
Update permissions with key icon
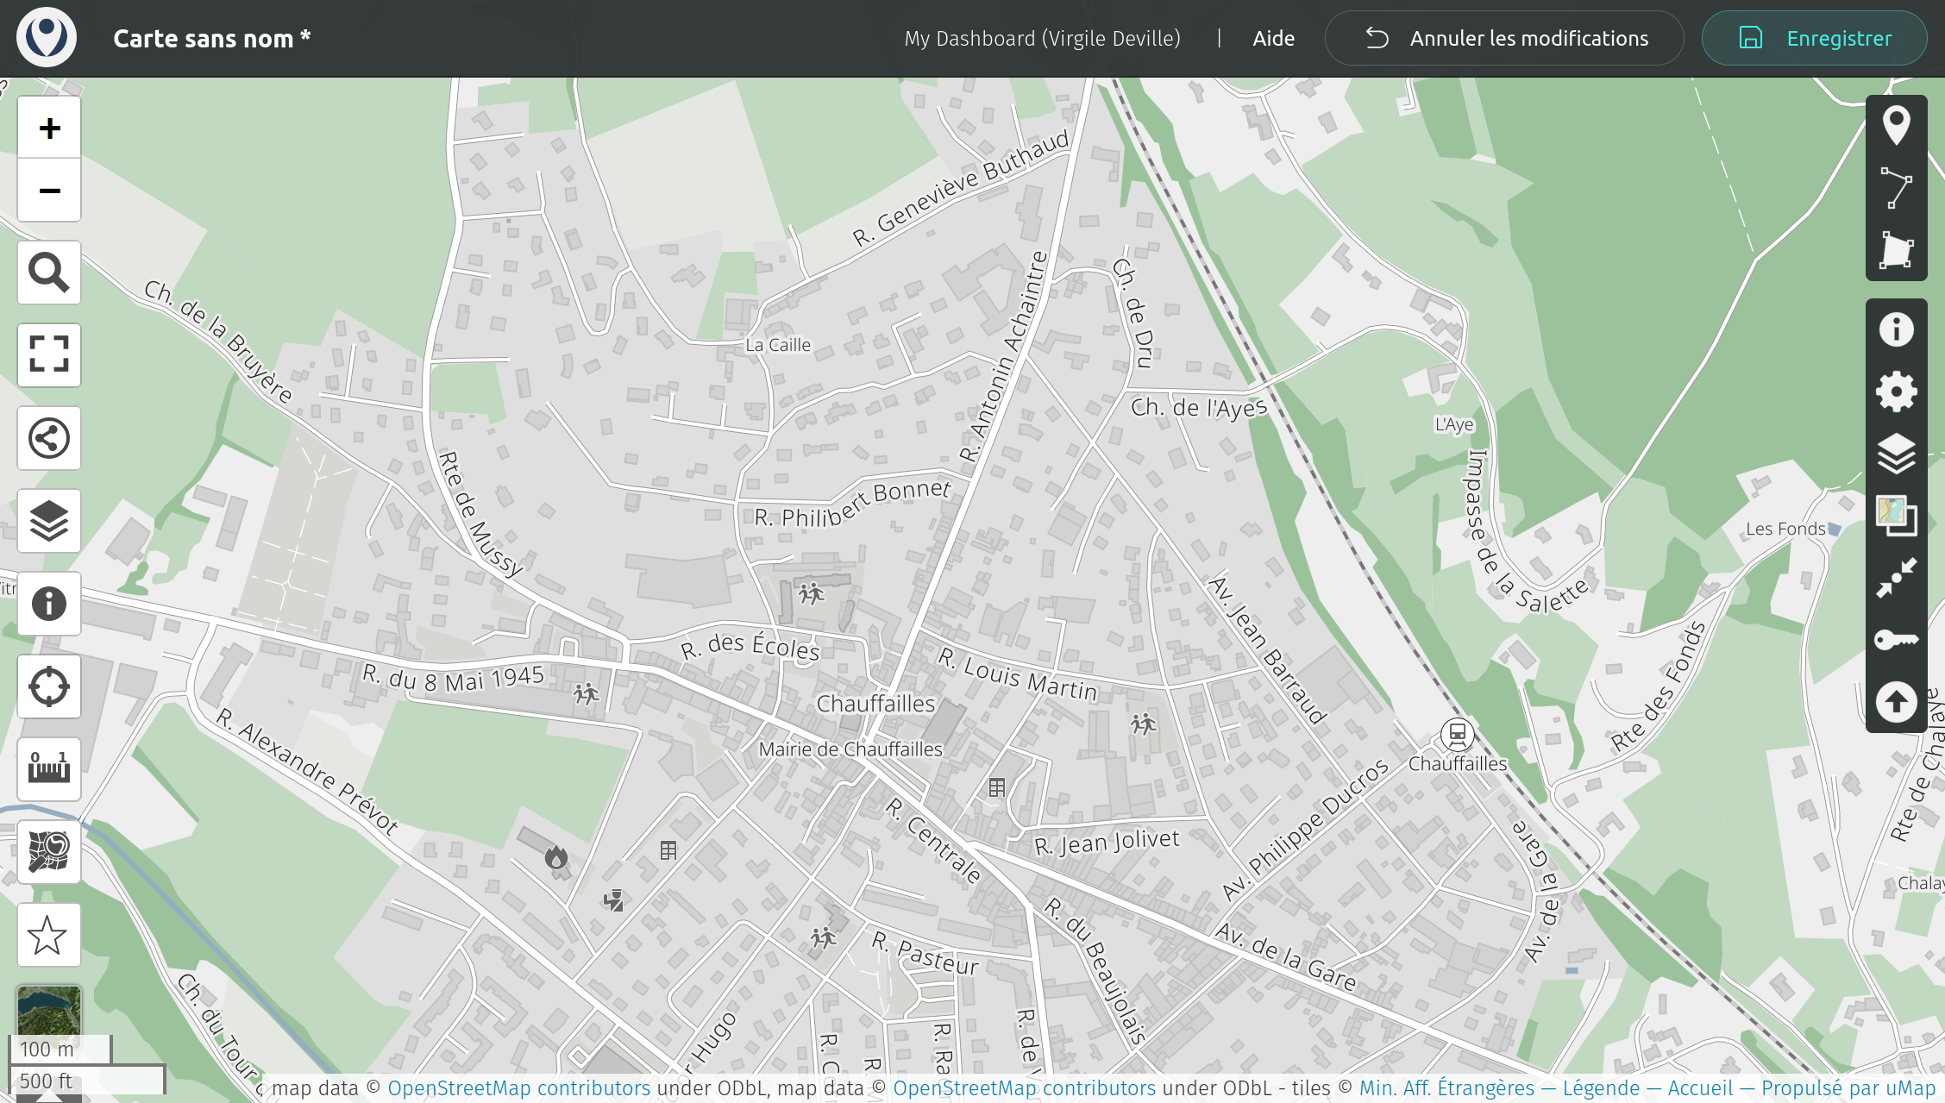(1896, 640)
